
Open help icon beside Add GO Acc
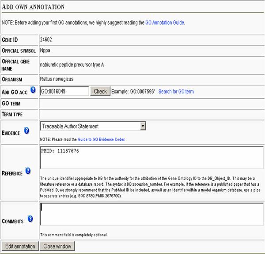click(x=33, y=90)
